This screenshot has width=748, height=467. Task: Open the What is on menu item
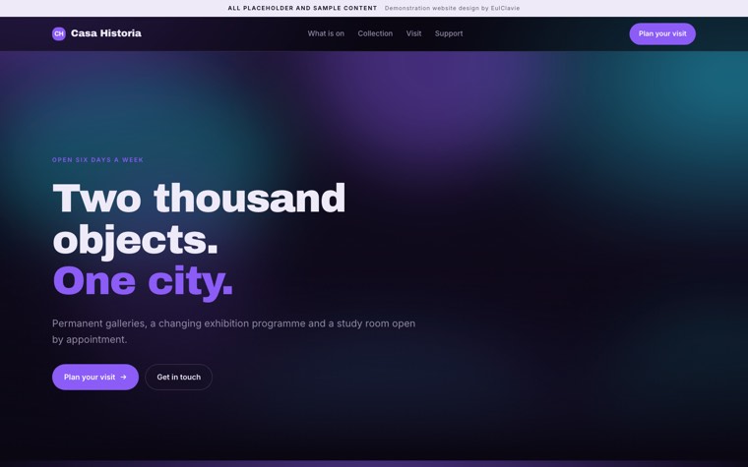(326, 33)
